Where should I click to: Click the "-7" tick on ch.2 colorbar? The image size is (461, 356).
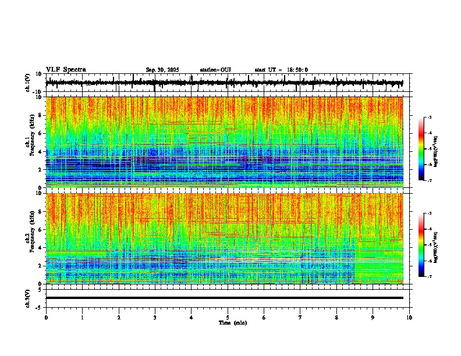(x=430, y=277)
